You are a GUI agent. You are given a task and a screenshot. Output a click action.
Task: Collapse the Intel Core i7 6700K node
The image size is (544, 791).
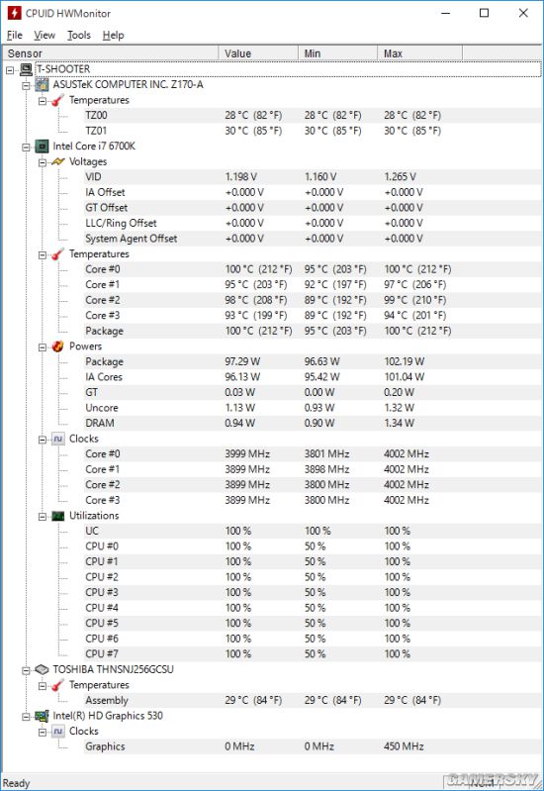pyautogui.click(x=26, y=147)
